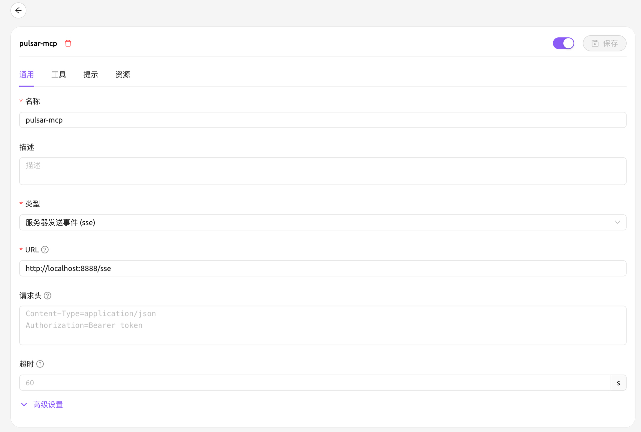Focus the 超时 timeout input field

(x=315, y=383)
